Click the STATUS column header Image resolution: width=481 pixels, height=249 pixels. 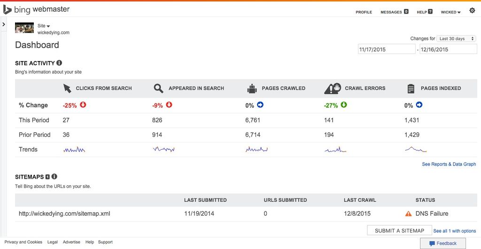pos(425,200)
